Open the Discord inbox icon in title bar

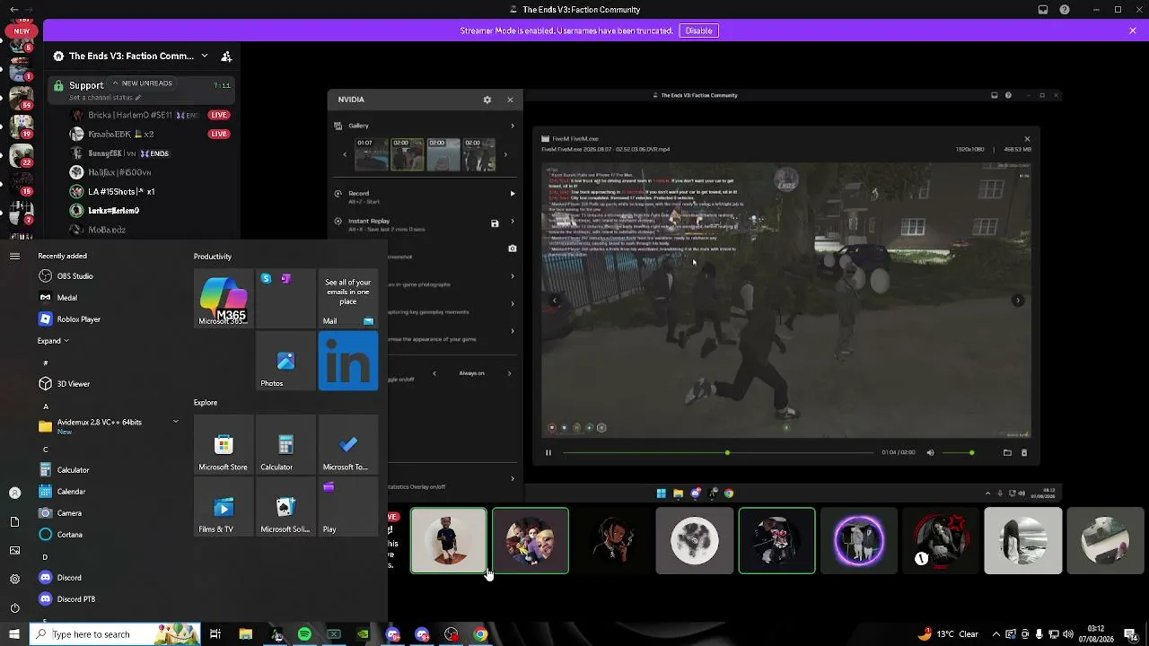(x=1043, y=10)
